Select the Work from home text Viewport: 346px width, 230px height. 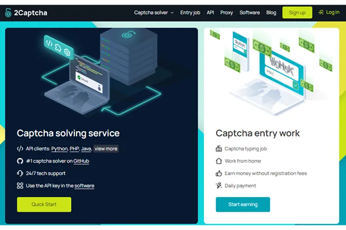pyautogui.click(x=243, y=161)
